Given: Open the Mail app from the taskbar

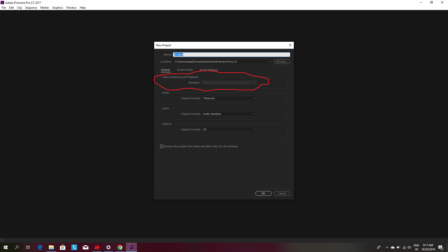Looking at the screenshot, I should pos(85,247).
